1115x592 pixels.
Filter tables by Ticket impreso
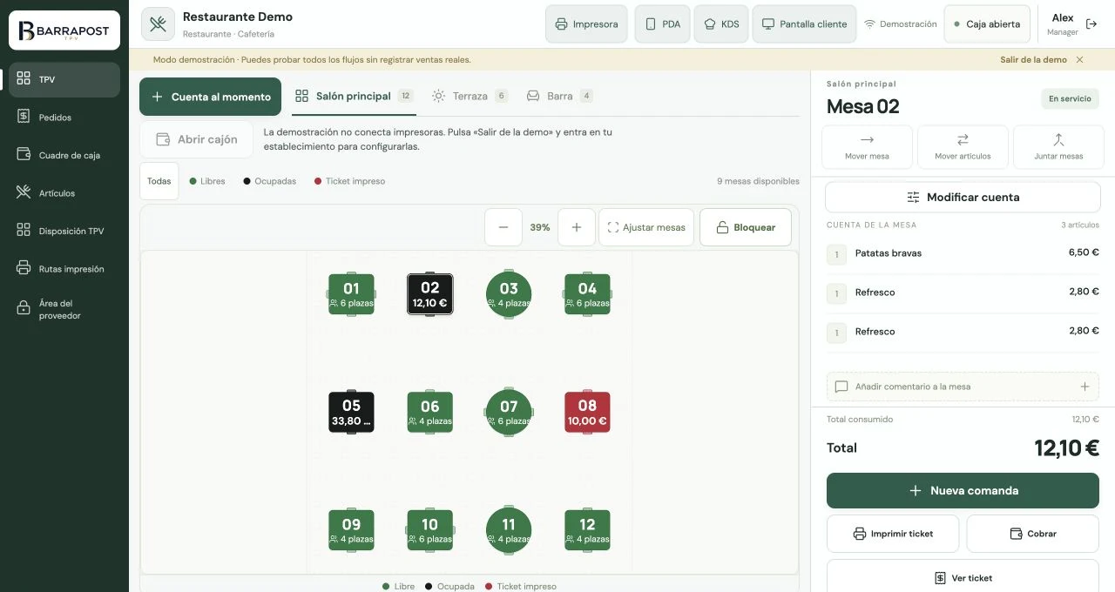[x=349, y=181]
